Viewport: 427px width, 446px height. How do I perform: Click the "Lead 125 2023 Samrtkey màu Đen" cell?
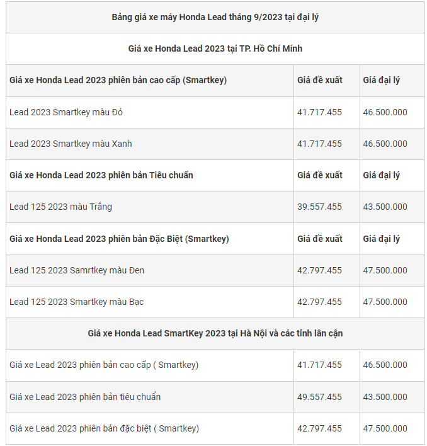point(77,270)
